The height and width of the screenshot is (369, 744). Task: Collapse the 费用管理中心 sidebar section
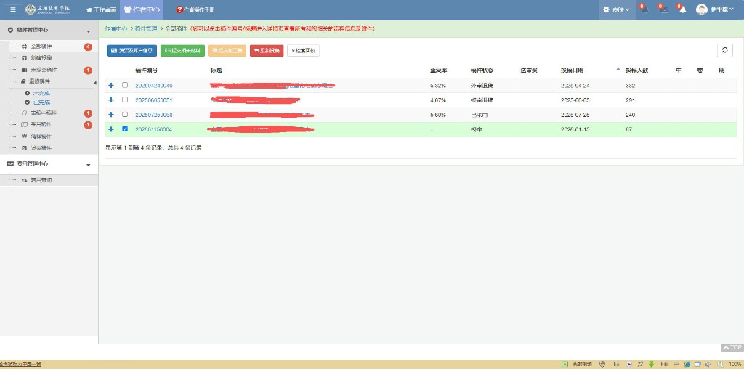pyautogui.click(x=89, y=165)
